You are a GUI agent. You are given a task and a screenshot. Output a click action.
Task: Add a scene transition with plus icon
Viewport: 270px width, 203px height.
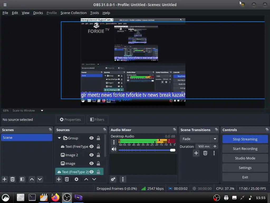196,153
